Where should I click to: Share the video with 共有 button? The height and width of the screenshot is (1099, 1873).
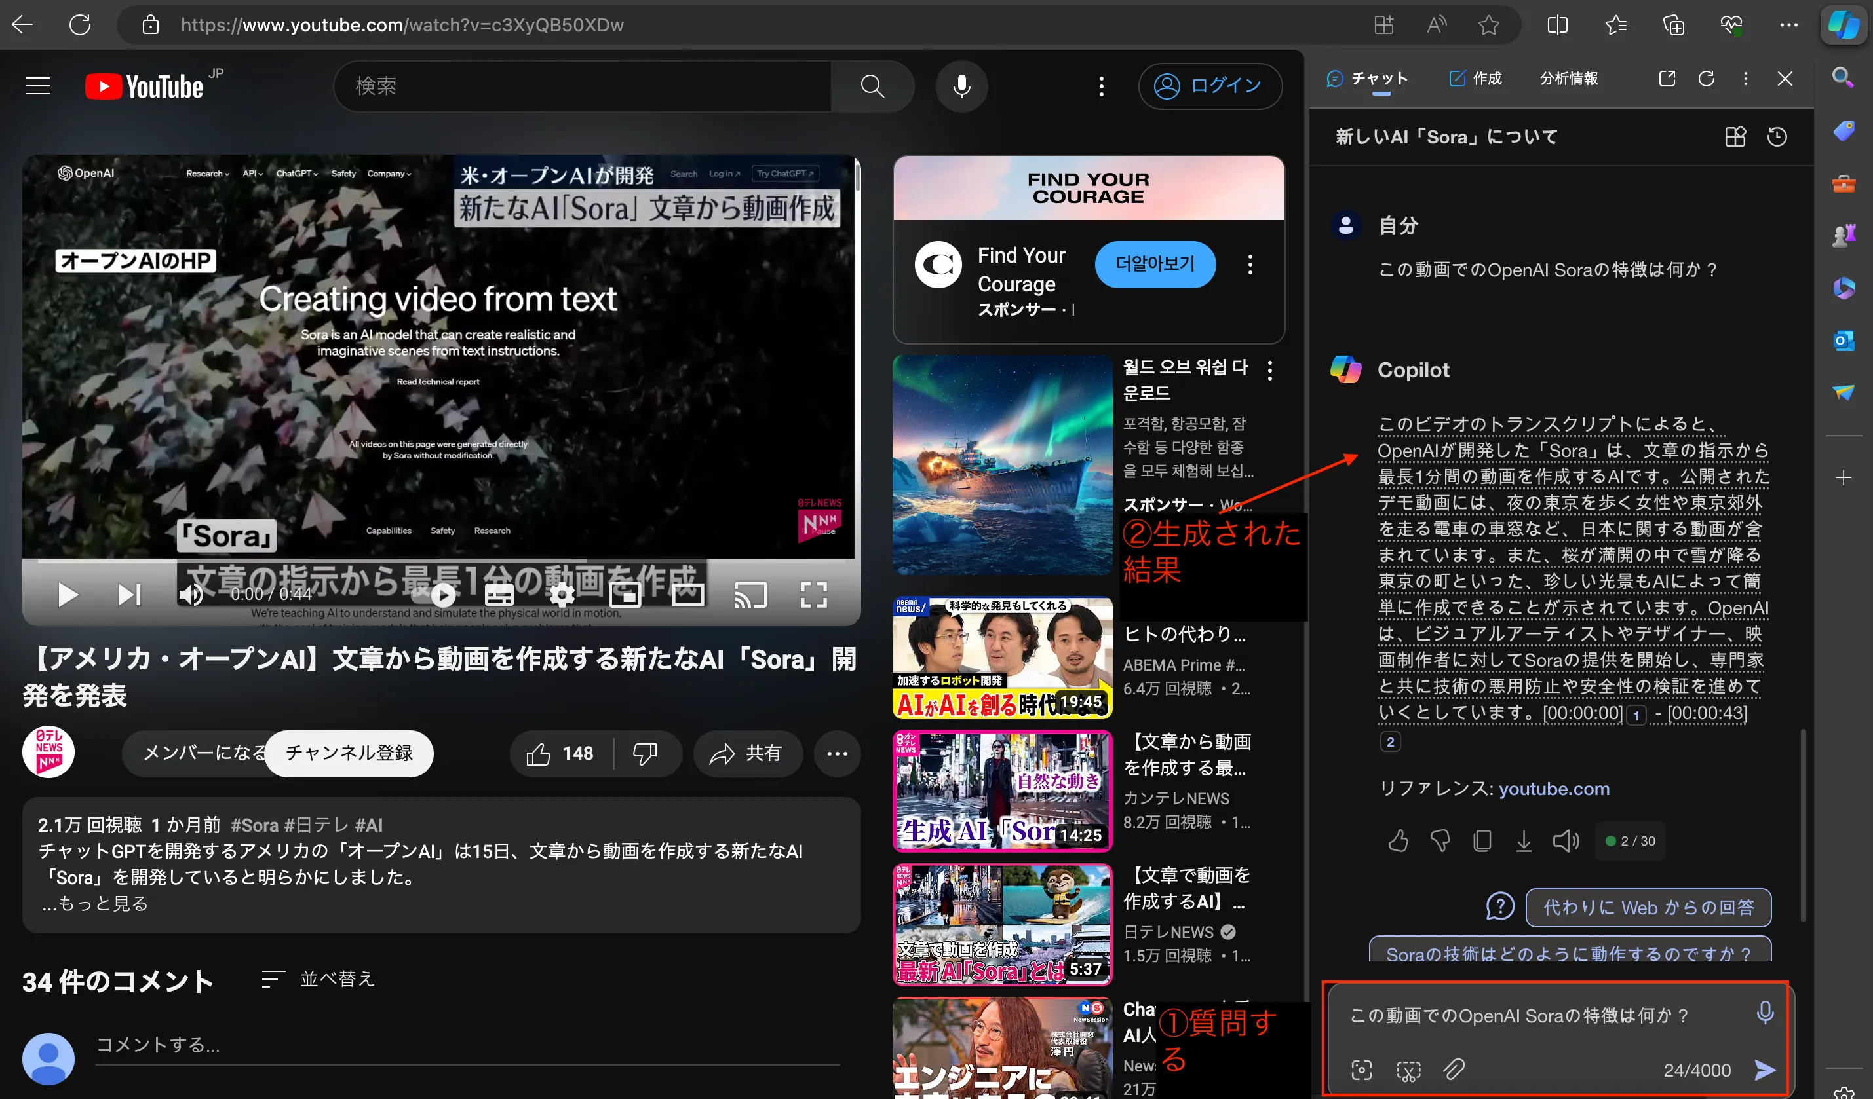[747, 754]
